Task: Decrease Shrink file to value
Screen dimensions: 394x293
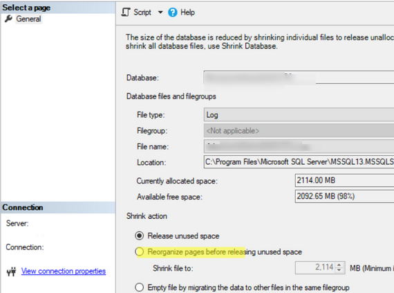Action: click(x=339, y=270)
